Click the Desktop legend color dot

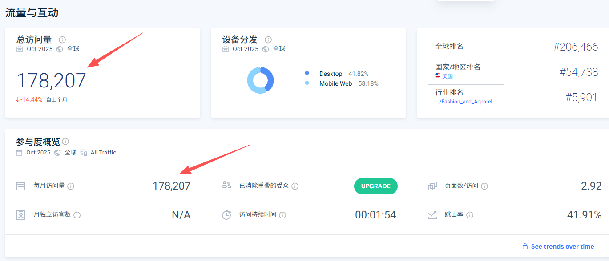[x=307, y=74]
